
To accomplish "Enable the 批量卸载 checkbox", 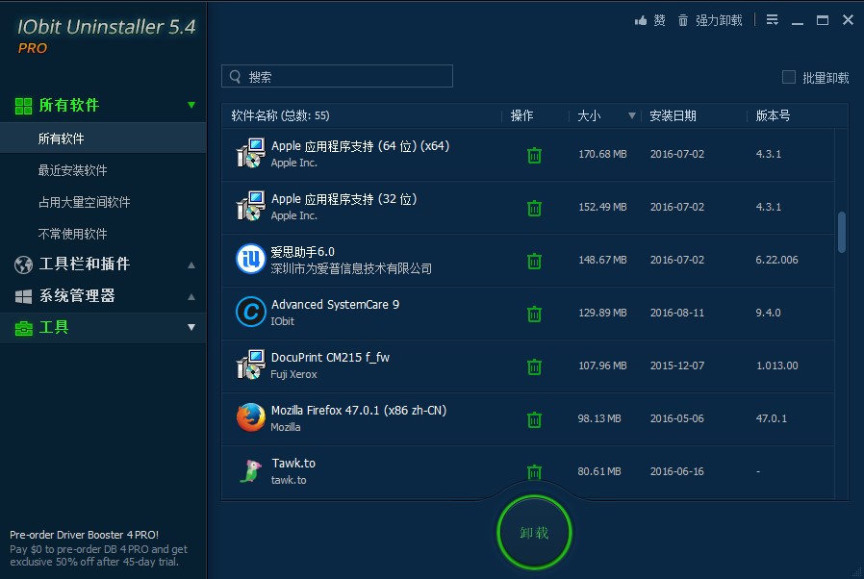I will (789, 77).
